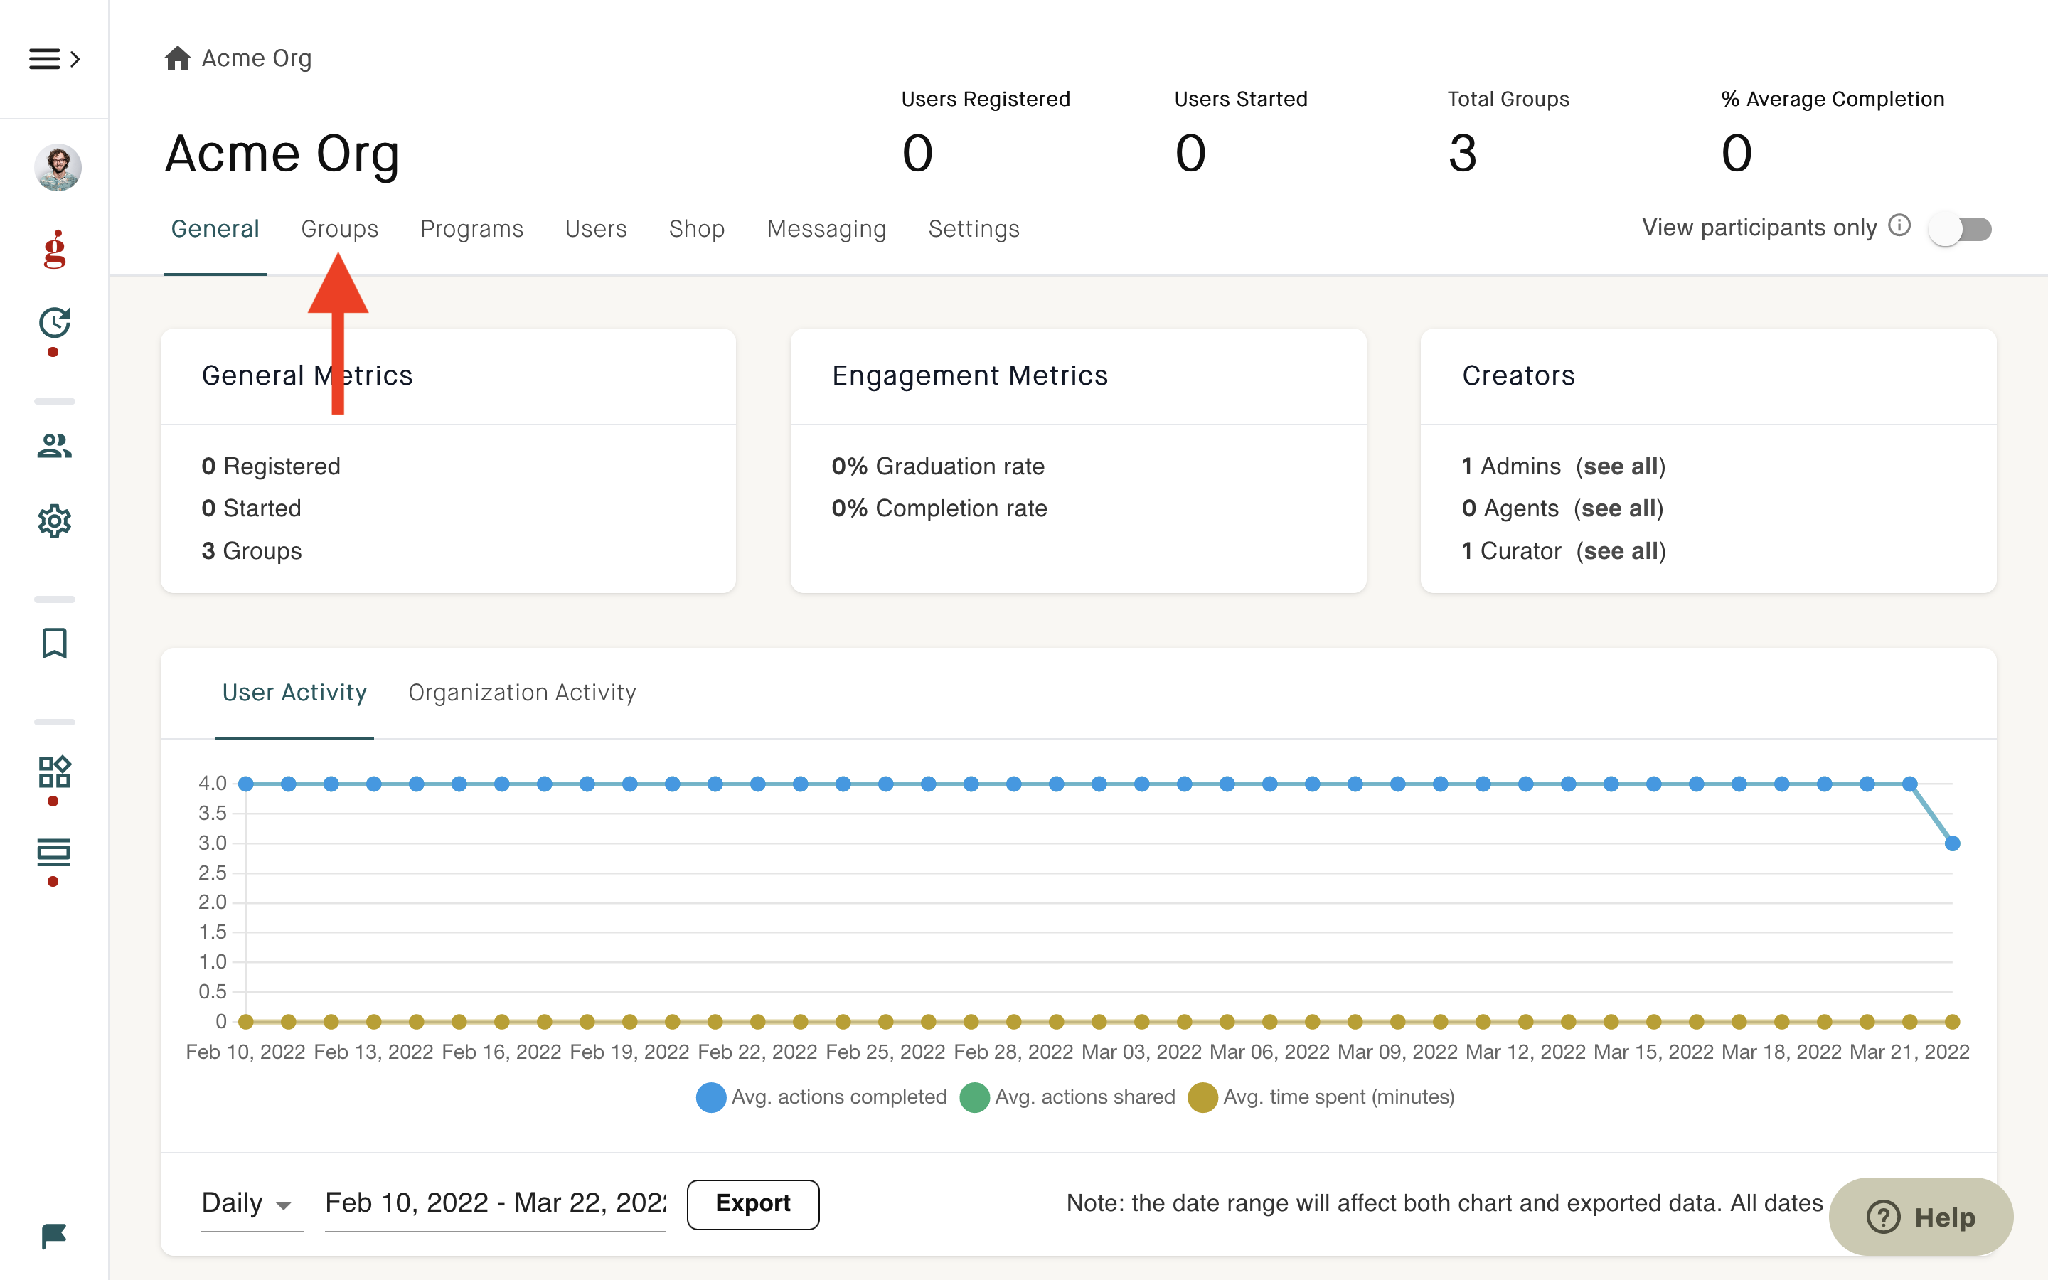Open the date range picker field
This screenshot has width=2048, height=1280.
click(x=495, y=1203)
